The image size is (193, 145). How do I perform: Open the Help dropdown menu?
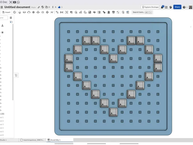(185, 7)
